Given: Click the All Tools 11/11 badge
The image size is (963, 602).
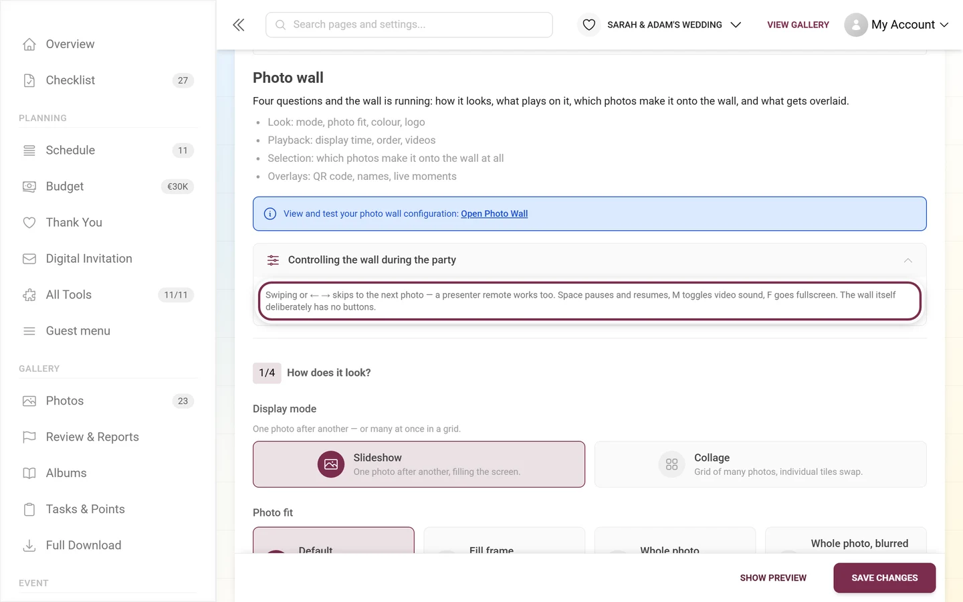Looking at the screenshot, I should point(176,295).
